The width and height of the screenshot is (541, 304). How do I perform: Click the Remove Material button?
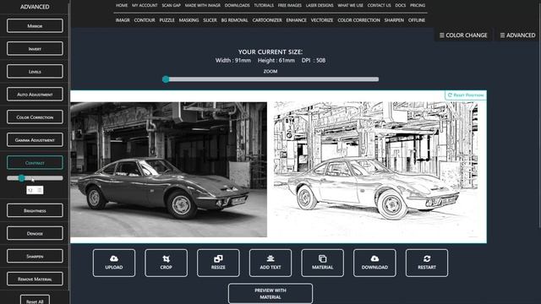click(35, 279)
